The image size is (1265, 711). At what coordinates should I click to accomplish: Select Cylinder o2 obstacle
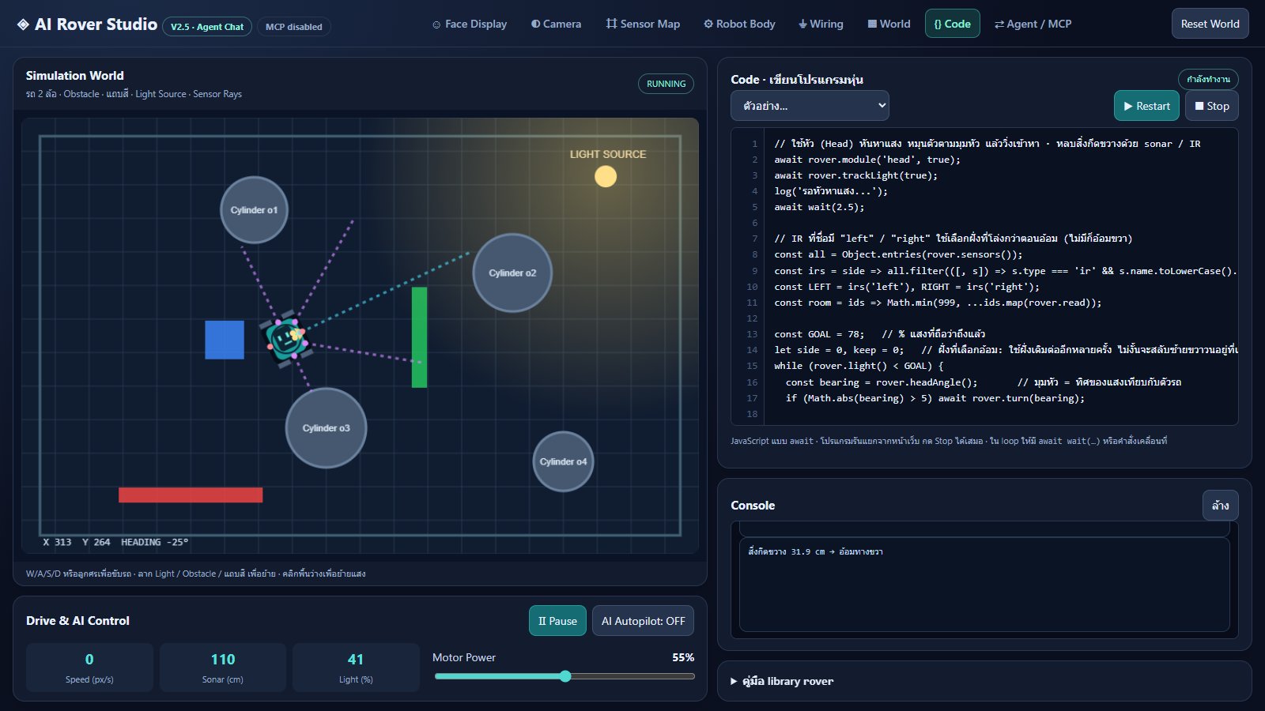tap(512, 273)
